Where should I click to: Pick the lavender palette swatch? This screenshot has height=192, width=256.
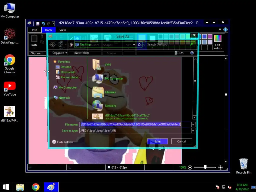(210, 42)
